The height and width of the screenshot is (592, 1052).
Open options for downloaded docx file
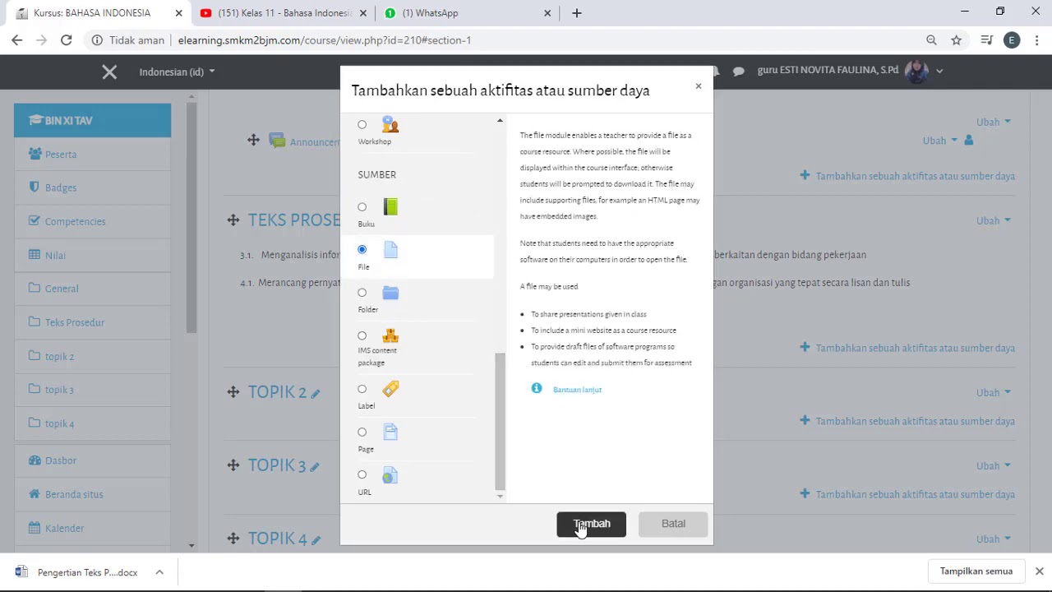[x=159, y=572]
